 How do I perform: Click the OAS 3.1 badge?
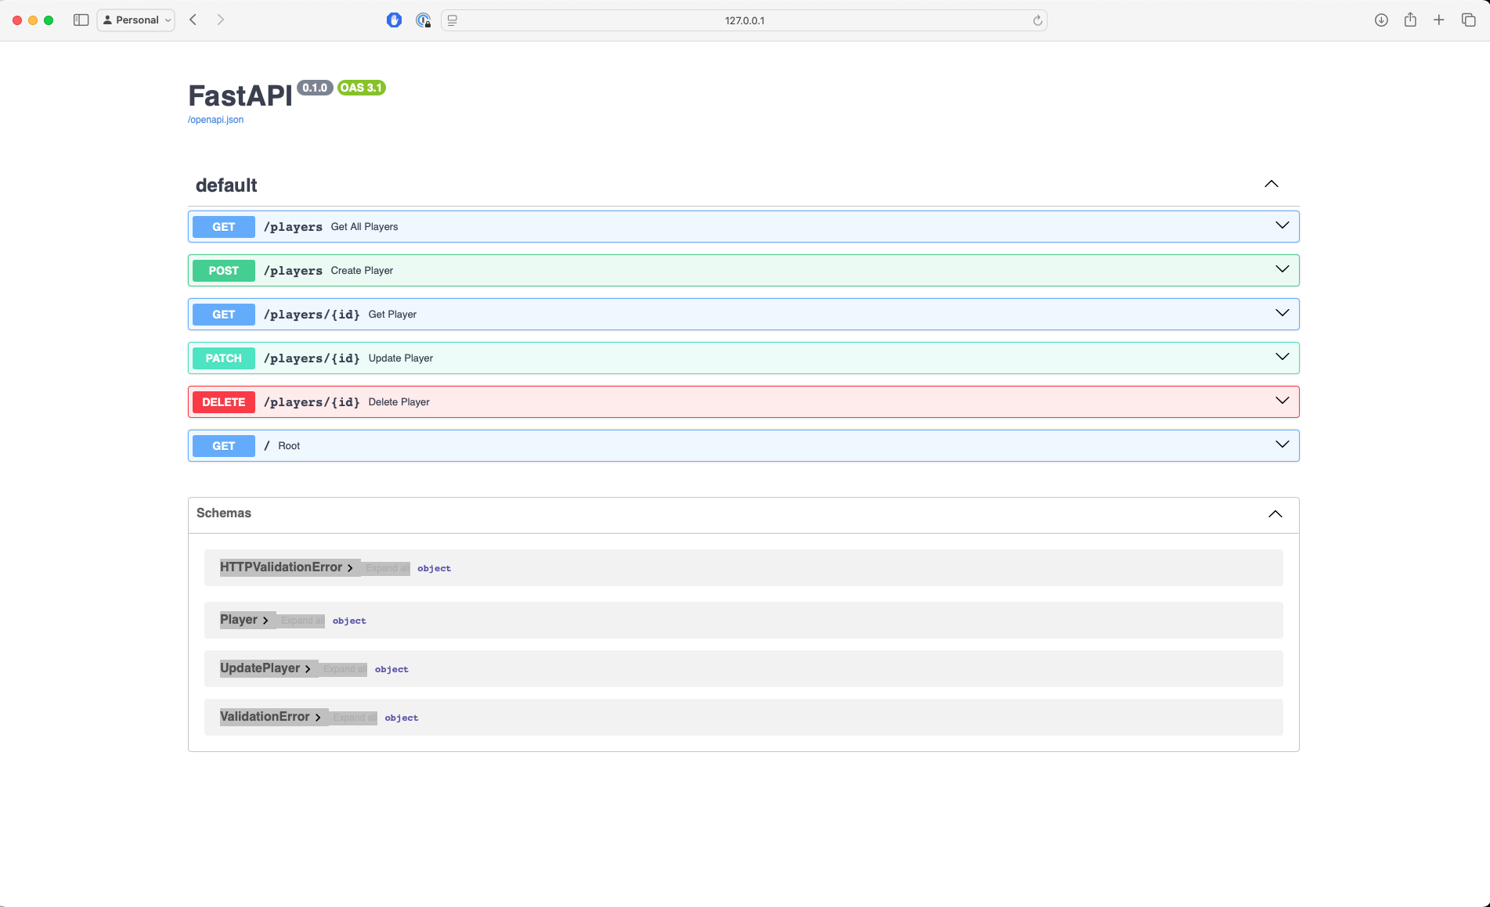pyautogui.click(x=361, y=88)
